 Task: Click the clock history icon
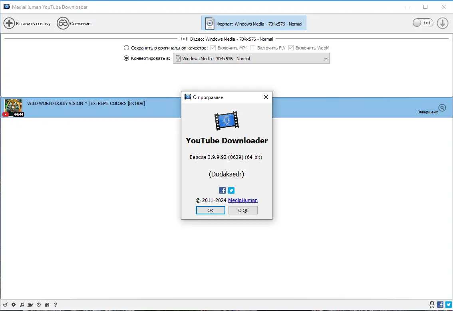(x=39, y=305)
